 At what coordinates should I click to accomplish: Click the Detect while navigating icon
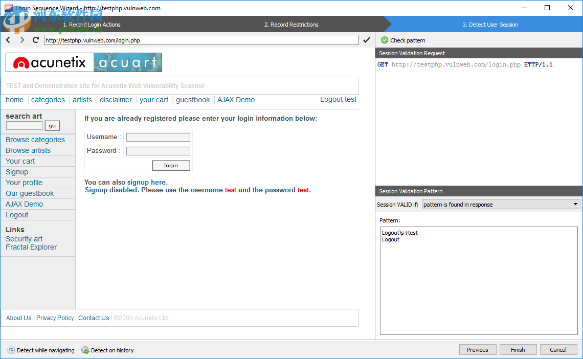(11, 350)
